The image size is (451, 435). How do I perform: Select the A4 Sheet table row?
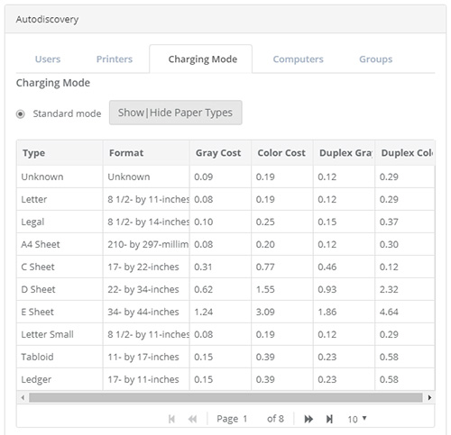coord(225,244)
